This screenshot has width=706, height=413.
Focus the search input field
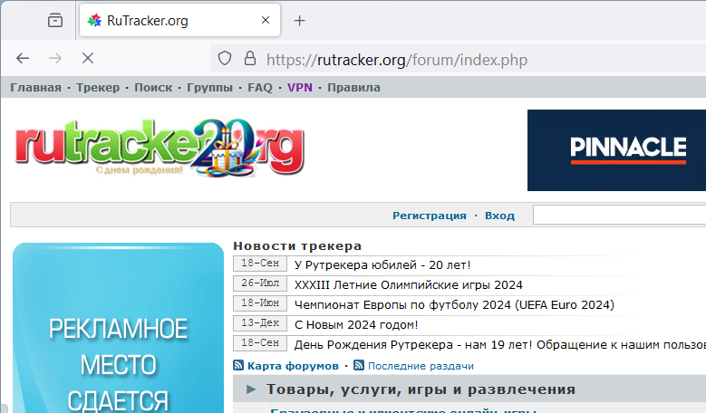pyautogui.click(x=619, y=215)
